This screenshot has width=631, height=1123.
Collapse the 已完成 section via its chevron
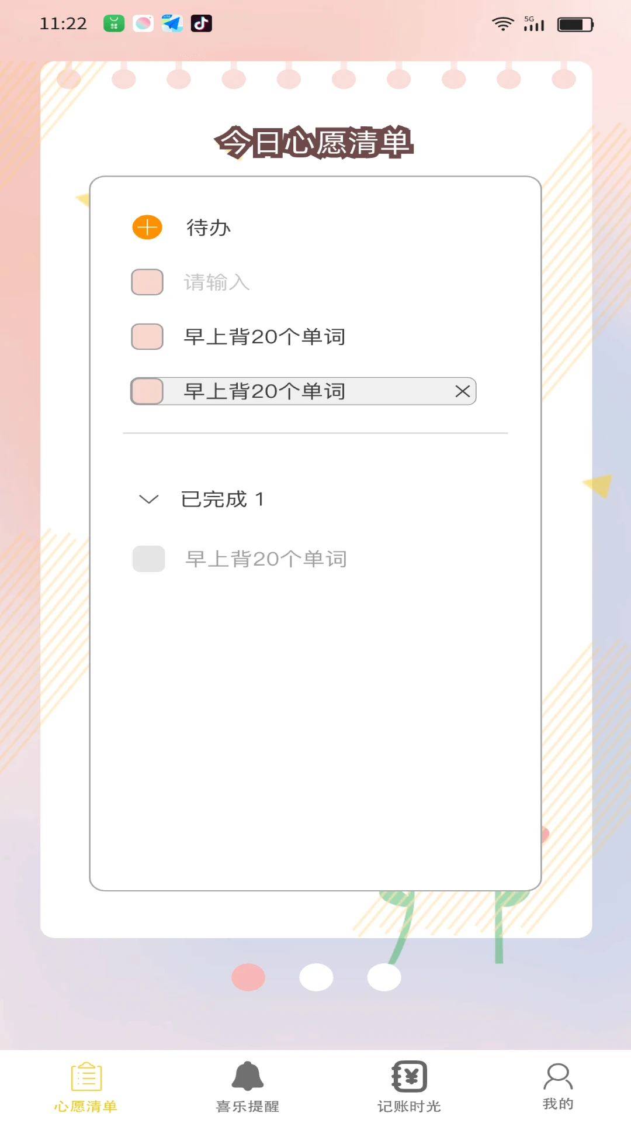coord(148,500)
